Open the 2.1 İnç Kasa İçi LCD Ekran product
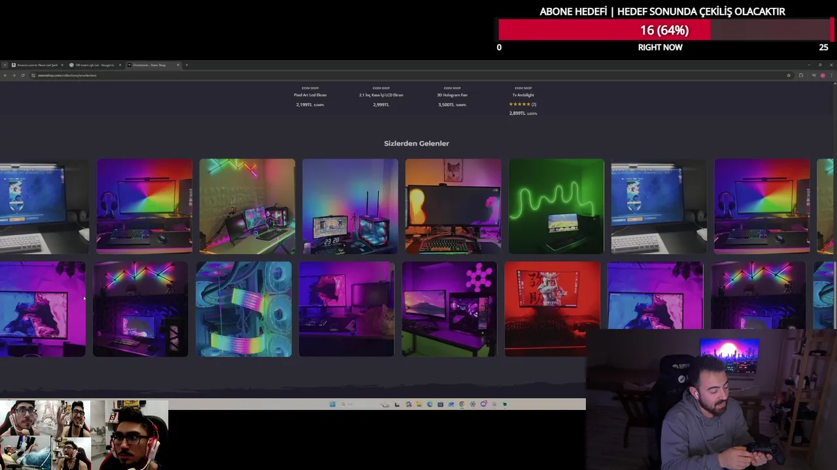 click(381, 95)
